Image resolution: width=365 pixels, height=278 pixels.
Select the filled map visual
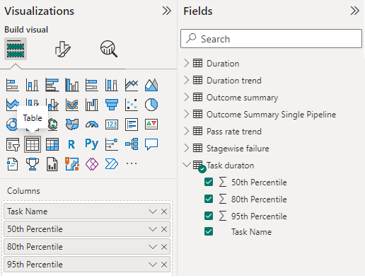point(72,124)
